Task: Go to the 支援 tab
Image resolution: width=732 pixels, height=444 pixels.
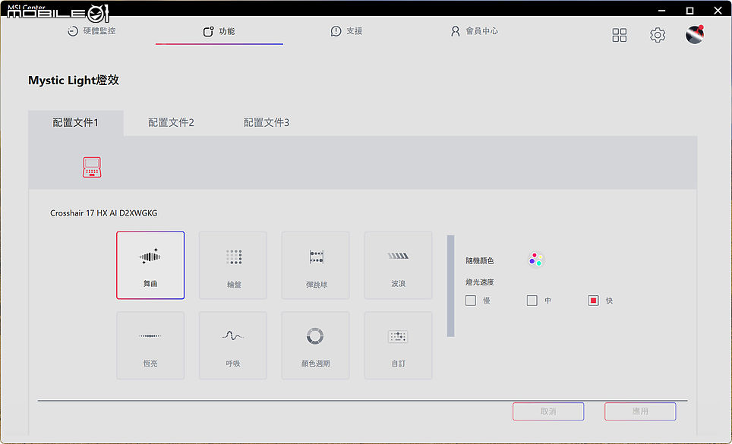Action: point(346,31)
